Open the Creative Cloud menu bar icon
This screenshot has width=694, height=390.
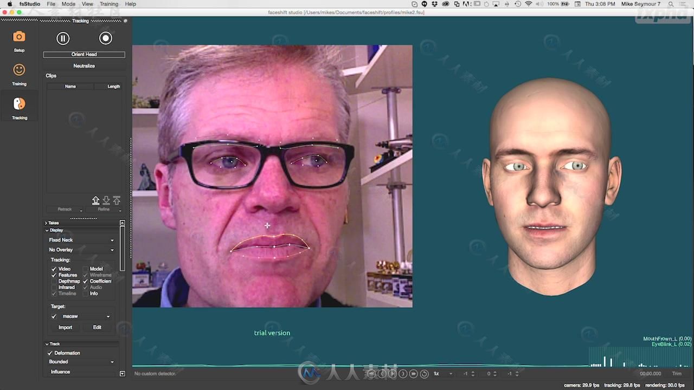click(446, 4)
